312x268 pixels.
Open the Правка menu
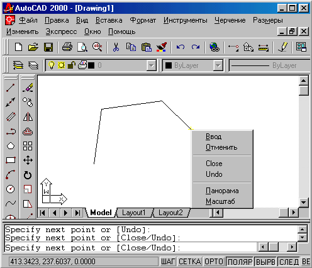point(57,20)
